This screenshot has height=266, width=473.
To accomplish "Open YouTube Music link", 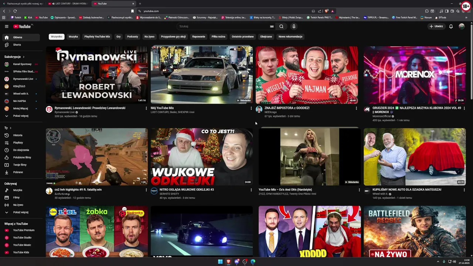I will coord(20,245).
